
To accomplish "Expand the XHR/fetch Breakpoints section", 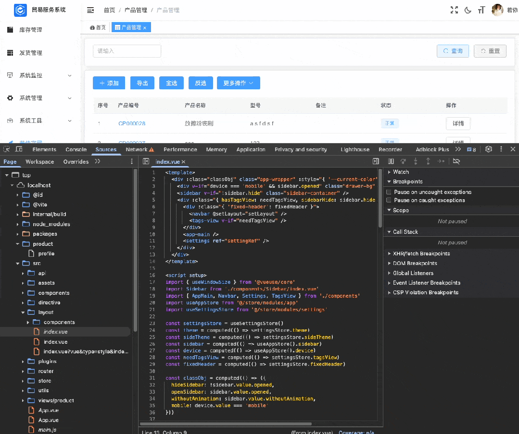I will pos(421,253).
